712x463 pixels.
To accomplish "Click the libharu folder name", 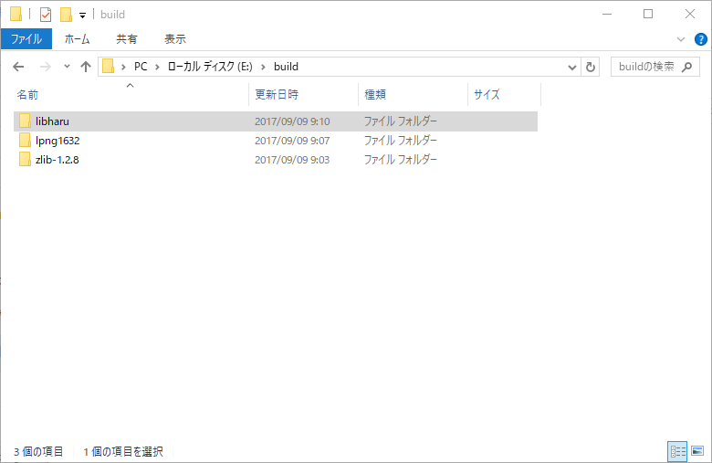I will pyautogui.click(x=52, y=121).
